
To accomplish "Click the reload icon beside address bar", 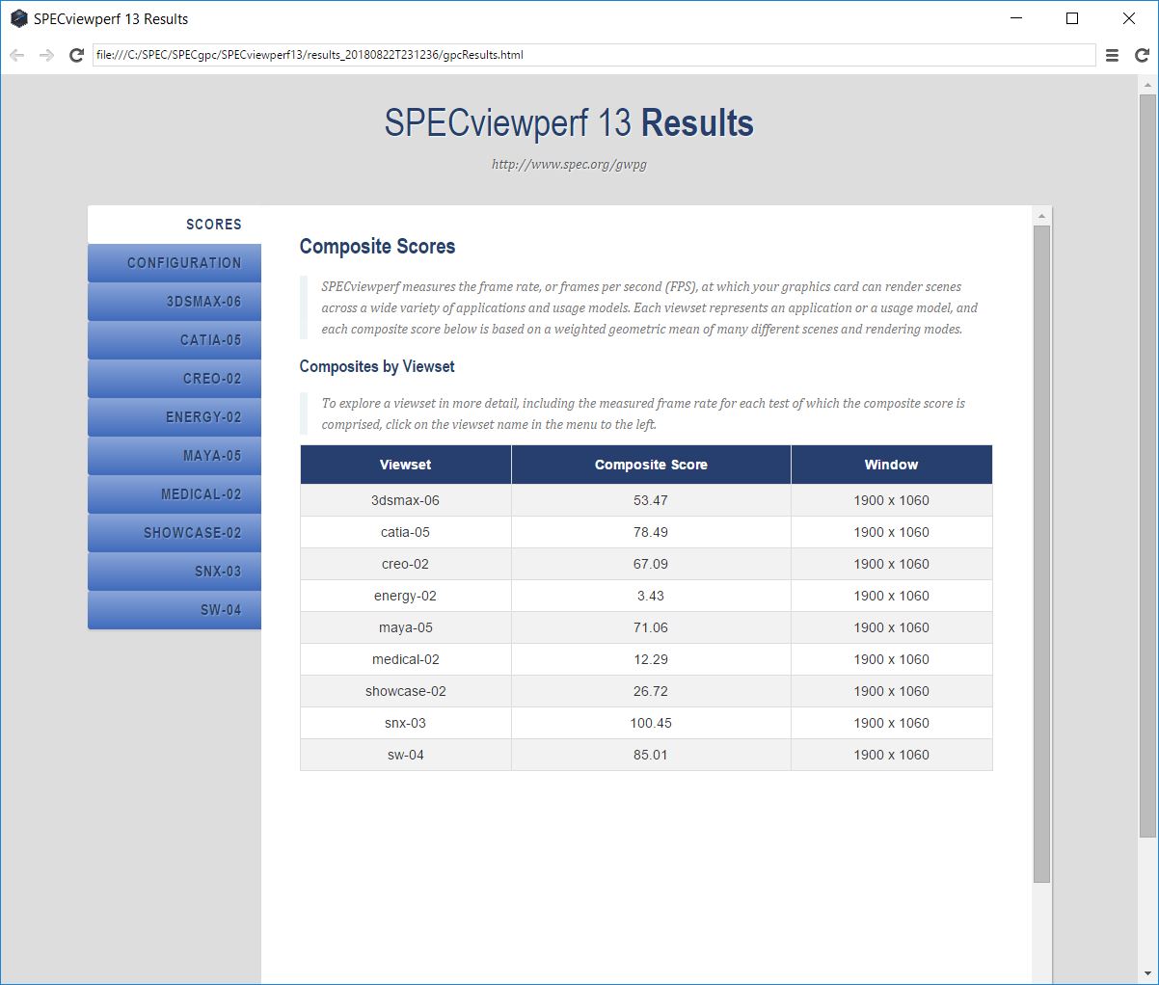I will (77, 56).
